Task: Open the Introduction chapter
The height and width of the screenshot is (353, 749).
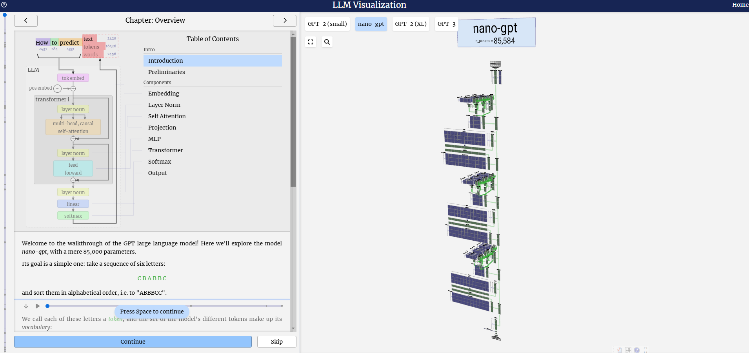Action: (213, 61)
